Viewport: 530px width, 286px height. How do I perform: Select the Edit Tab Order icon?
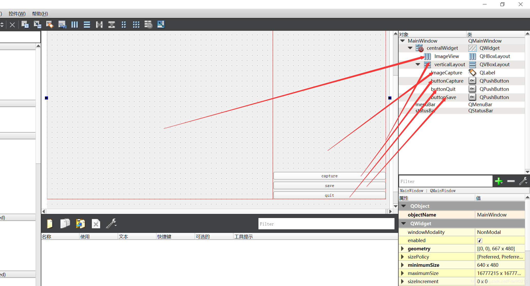(x=62, y=25)
